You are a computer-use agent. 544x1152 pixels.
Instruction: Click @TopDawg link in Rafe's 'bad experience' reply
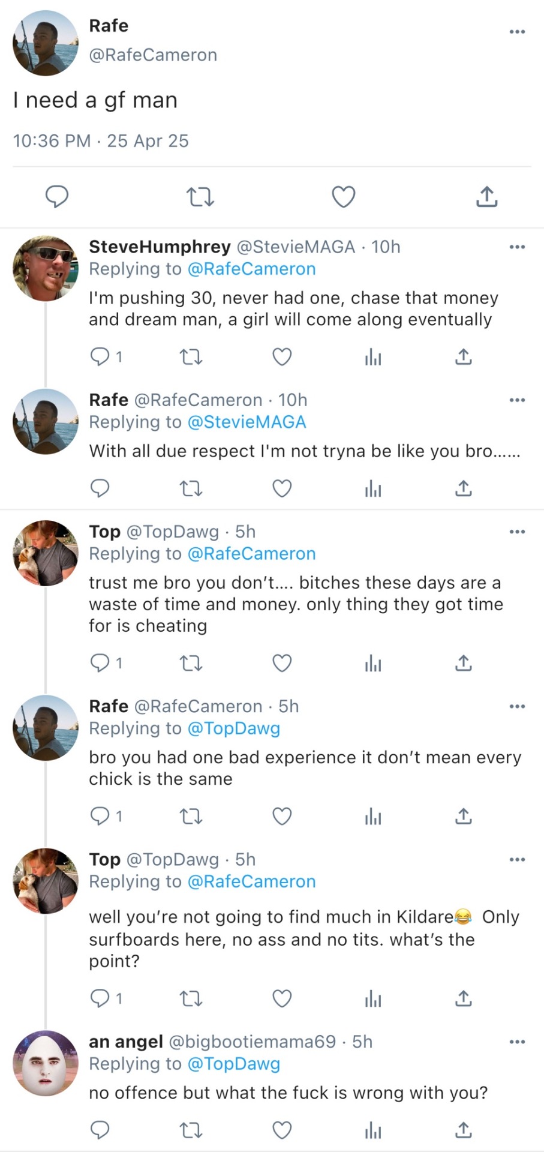pos(233,728)
